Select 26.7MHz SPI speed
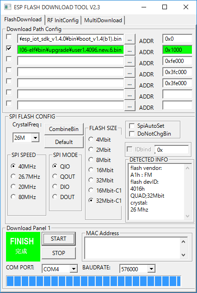Image resolution: width=197 pixels, height=293 pixels. 13,176
